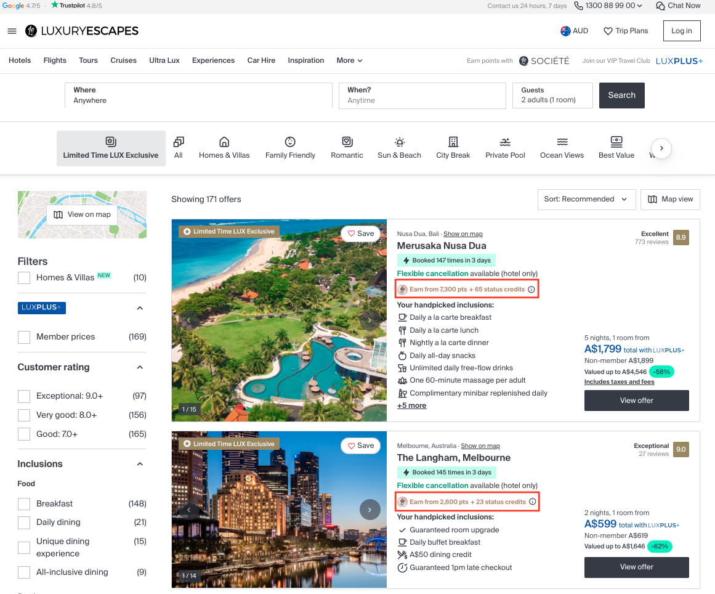Click the Chat Now headset icon
This screenshot has width=715, height=594.
click(660, 6)
